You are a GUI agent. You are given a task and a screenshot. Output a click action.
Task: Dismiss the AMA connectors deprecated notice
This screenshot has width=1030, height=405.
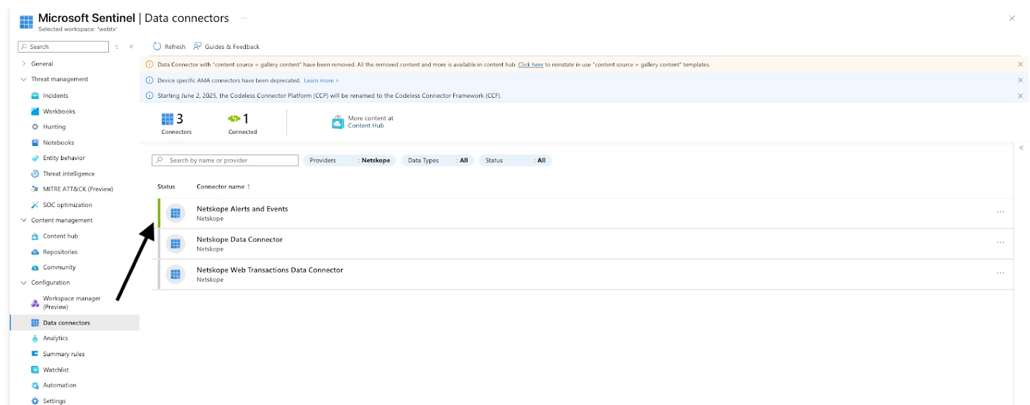pyautogui.click(x=1020, y=80)
